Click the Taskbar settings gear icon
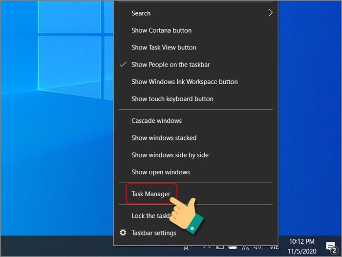This screenshot has width=342, height=257. [123, 233]
